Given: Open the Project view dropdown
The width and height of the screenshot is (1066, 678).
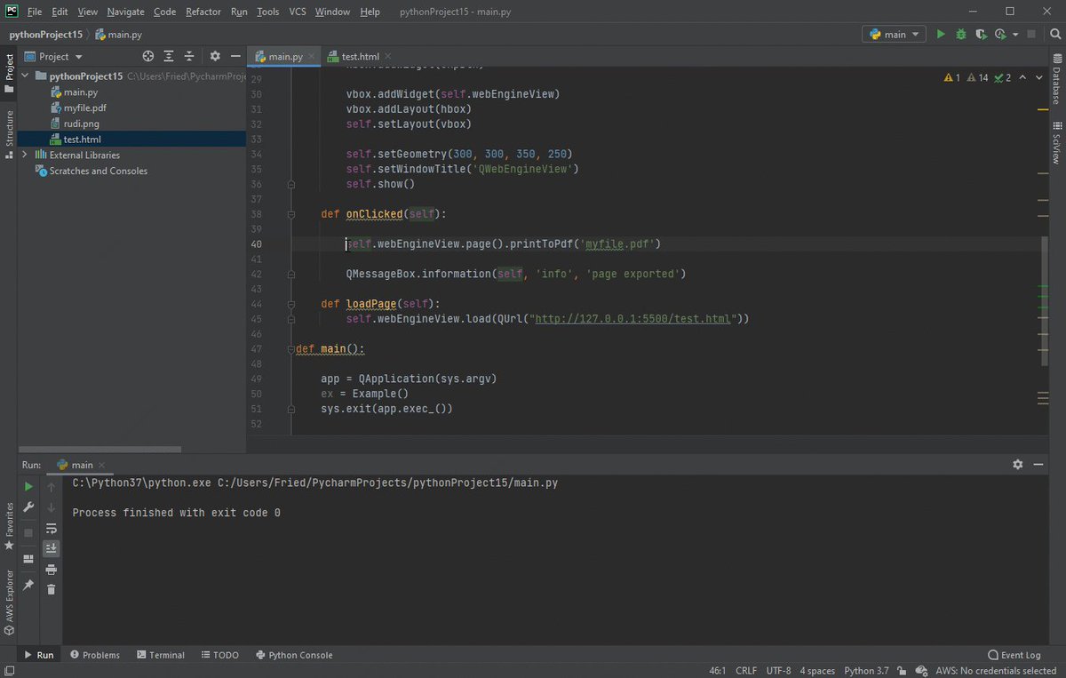Looking at the screenshot, I should point(53,56).
